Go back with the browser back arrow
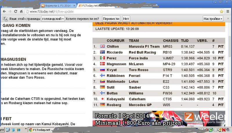 tap(4, 11)
